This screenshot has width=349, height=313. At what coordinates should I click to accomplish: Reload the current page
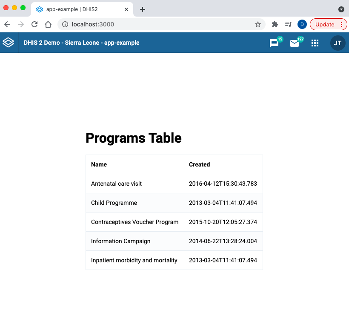(x=34, y=24)
